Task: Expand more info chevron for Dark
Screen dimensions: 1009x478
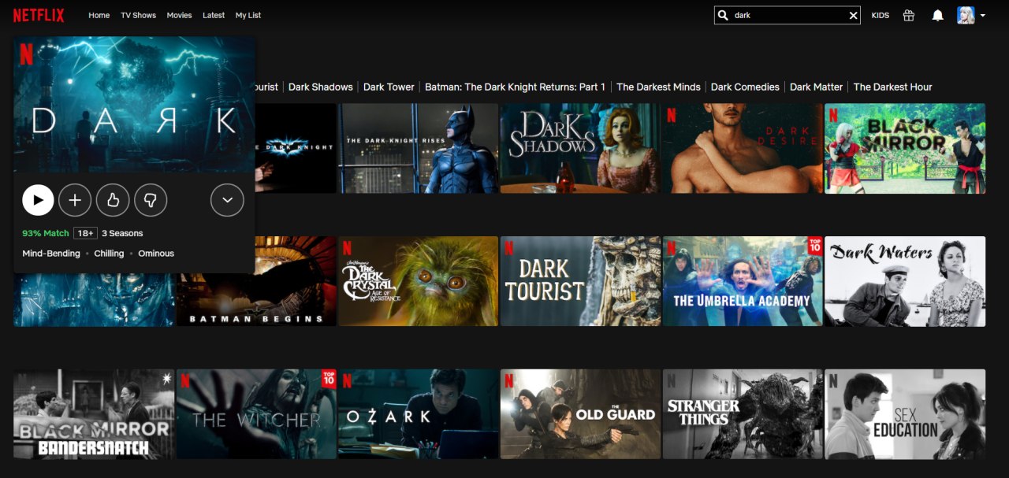Action: tap(227, 200)
